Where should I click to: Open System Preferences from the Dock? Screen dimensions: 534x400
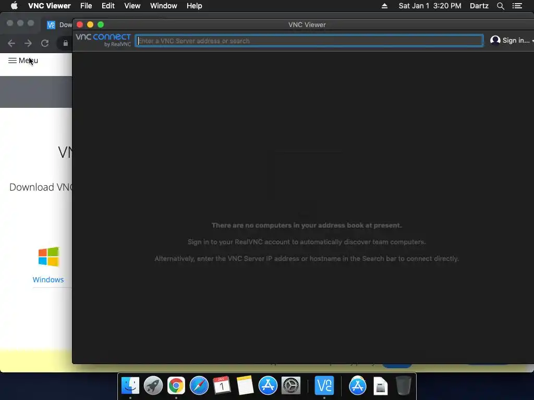[291, 385]
